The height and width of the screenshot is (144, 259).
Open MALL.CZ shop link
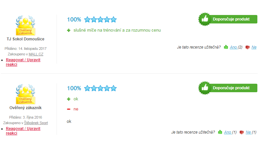(36, 54)
